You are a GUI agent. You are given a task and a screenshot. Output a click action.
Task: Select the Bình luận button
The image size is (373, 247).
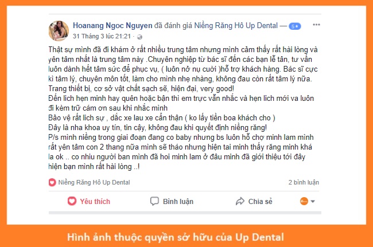pos(172,201)
